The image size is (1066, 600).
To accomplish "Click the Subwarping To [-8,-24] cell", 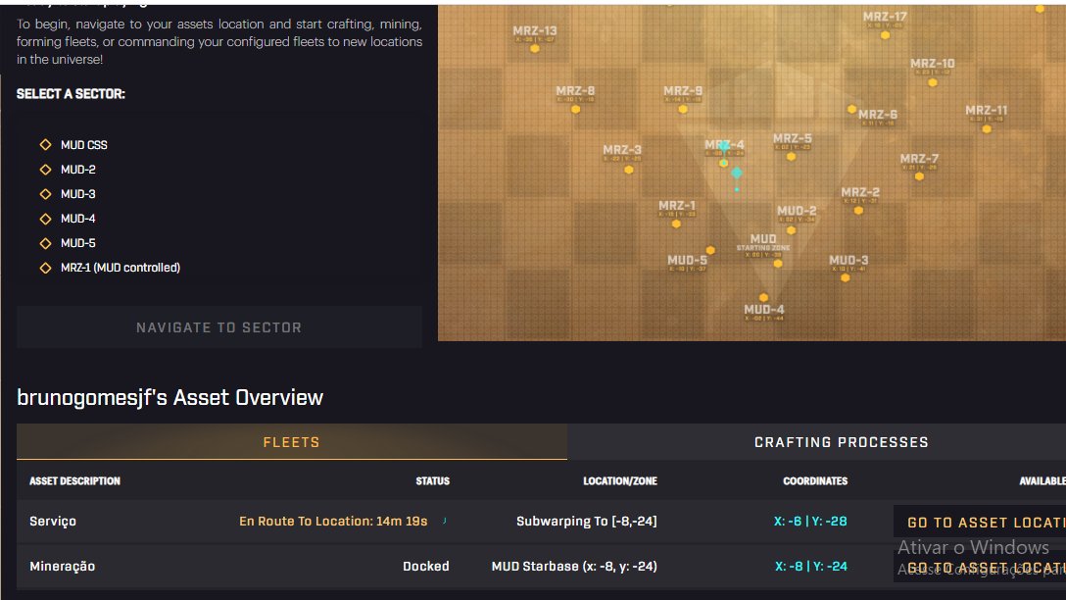I will pyautogui.click(x=587, y=522).
